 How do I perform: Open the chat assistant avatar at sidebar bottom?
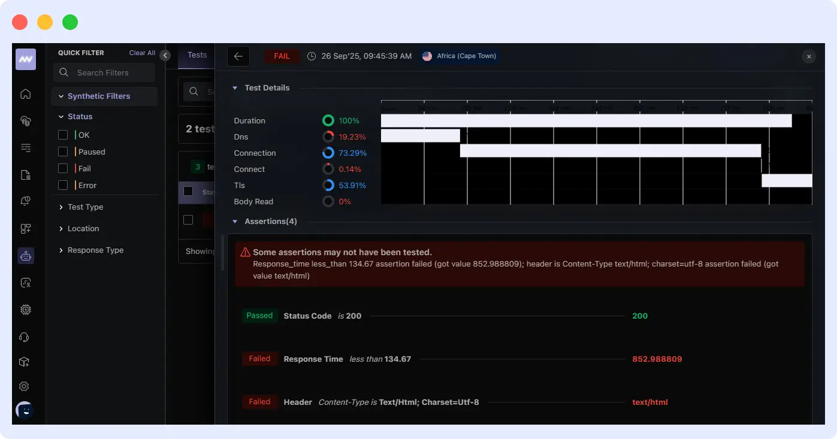click(x=25, y=410)
